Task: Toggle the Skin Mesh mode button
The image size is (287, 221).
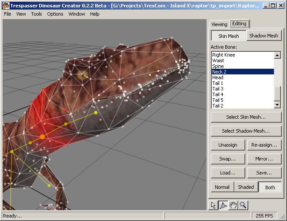Action: click(x=228, y=36)
